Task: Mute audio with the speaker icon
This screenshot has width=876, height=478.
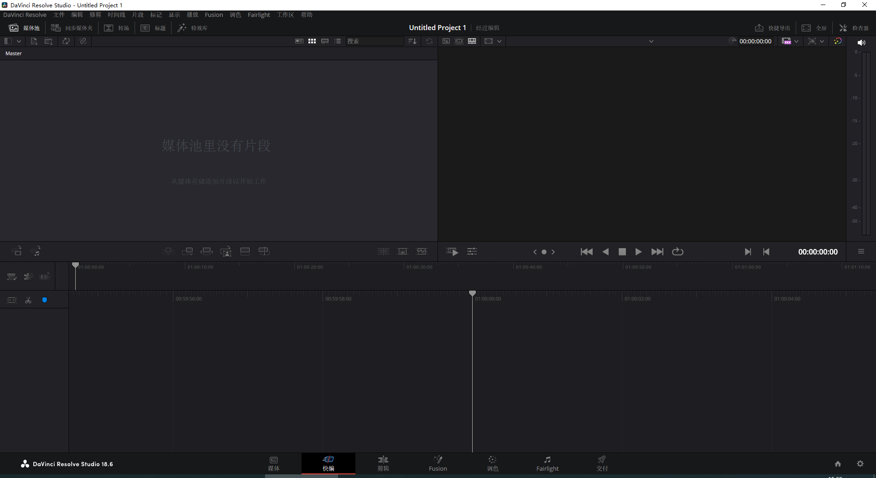Action: [862, 42]
